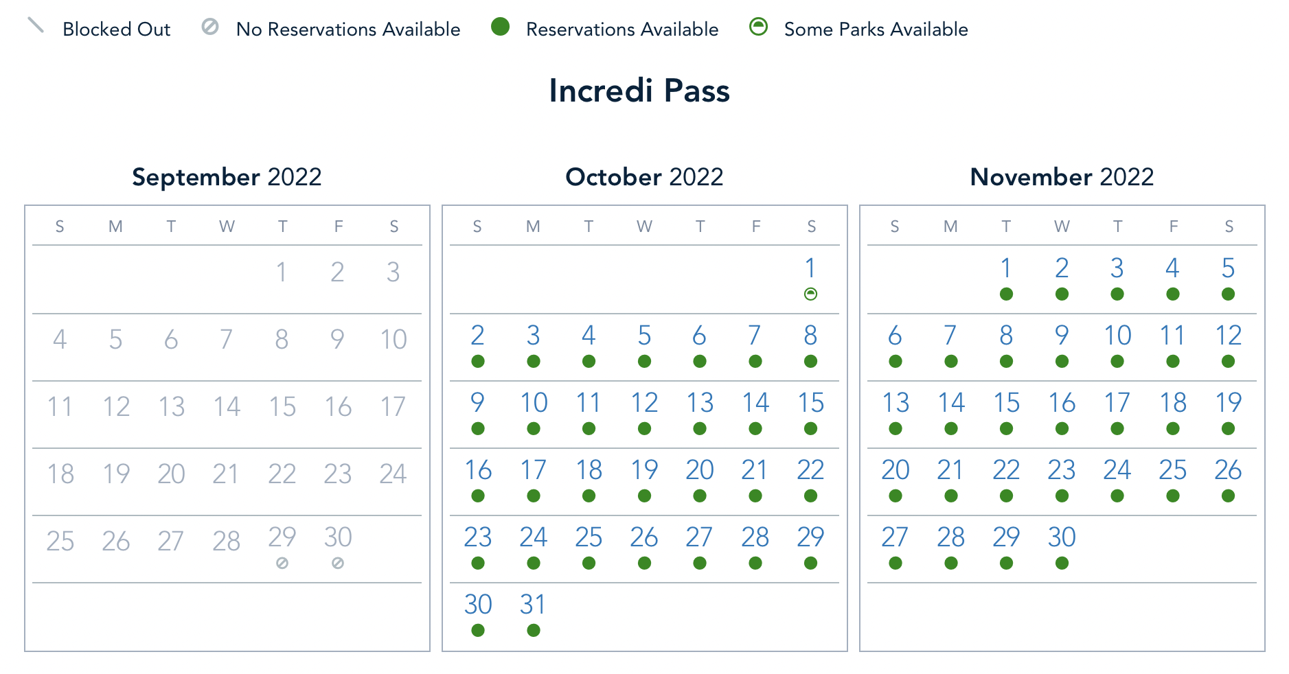The image size is (1289, 674).
Task: Click the October 2022 month heading
Action: coord(644,177)
